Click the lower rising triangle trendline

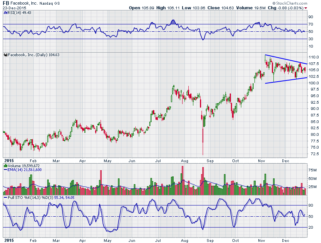[x=286, y=80]
